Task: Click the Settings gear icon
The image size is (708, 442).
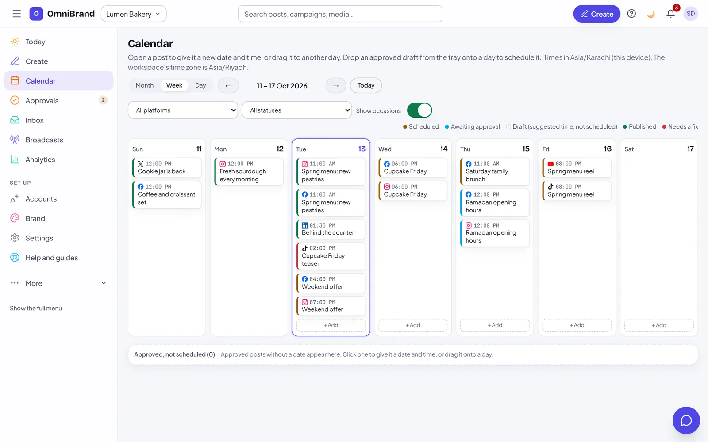Action: pyautogui.click(x=15, y=238)
